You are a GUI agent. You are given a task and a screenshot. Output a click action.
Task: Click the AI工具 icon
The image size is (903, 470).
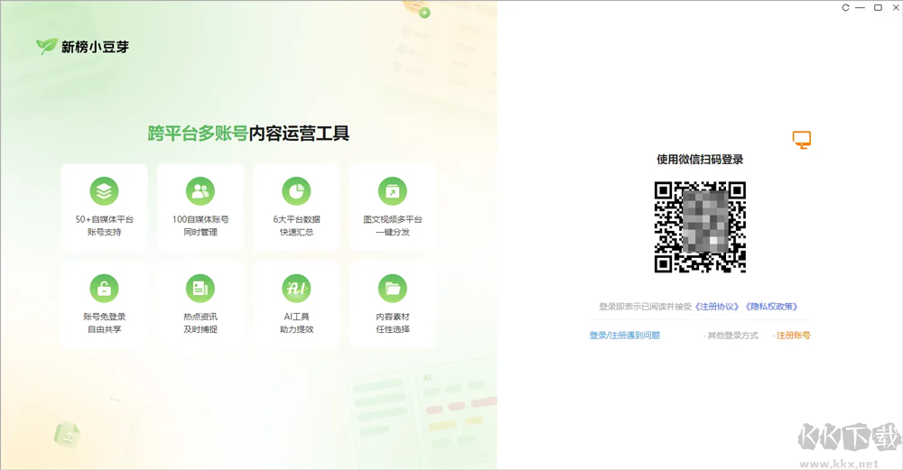coord(296,288)
